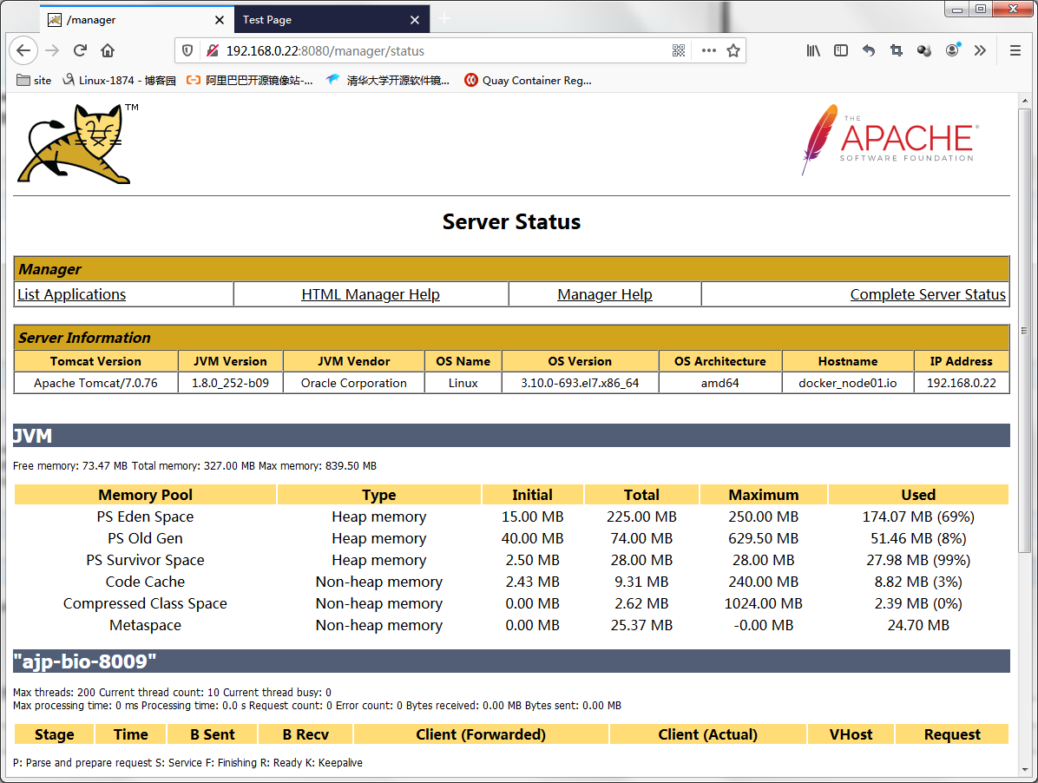Close the Test Page tab
1038x783 pixels.
pyautogui.click(x=414, y=20)
